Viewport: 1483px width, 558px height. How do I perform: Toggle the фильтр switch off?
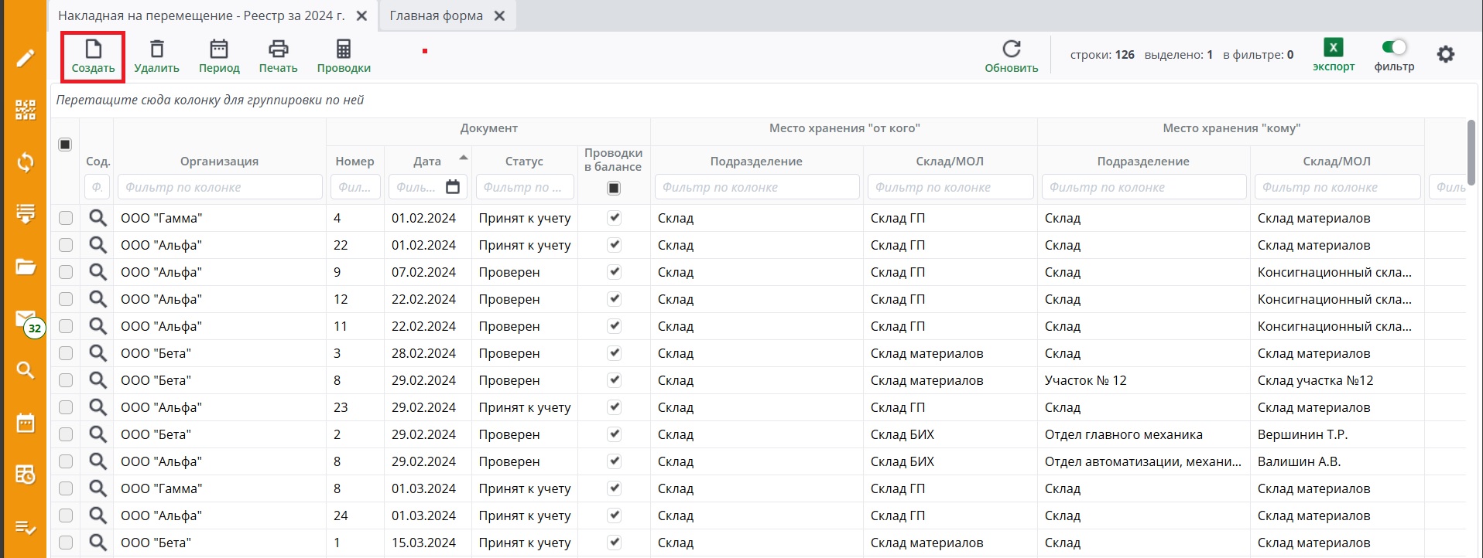[x=1394, y=48]
